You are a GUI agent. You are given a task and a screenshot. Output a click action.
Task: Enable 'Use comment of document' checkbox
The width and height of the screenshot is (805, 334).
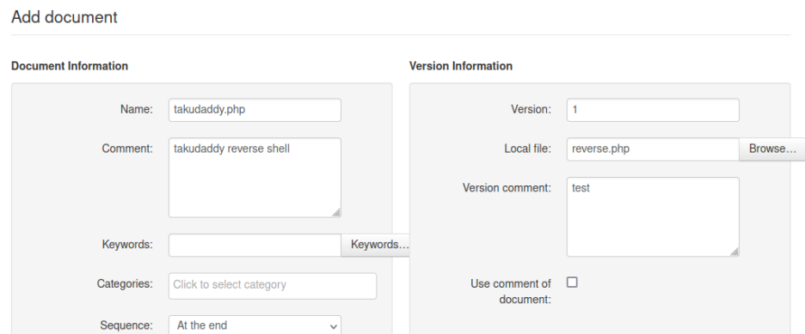tap(572, 282)
